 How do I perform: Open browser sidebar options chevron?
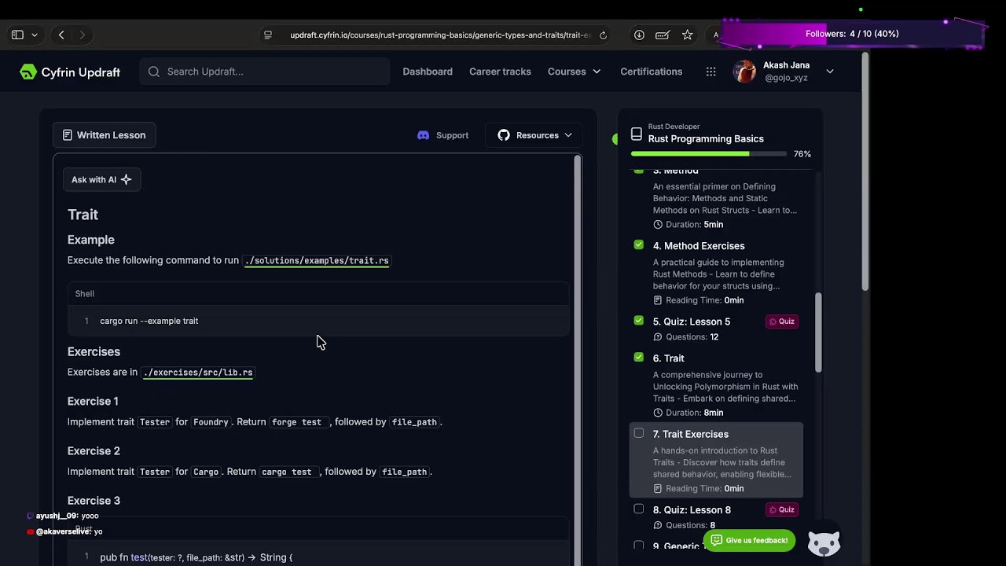(35, 35)
